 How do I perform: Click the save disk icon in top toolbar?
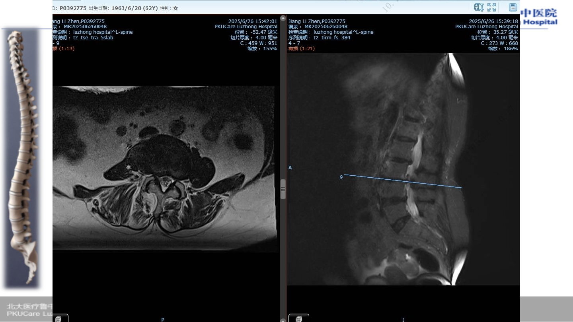tap(513, 7)
